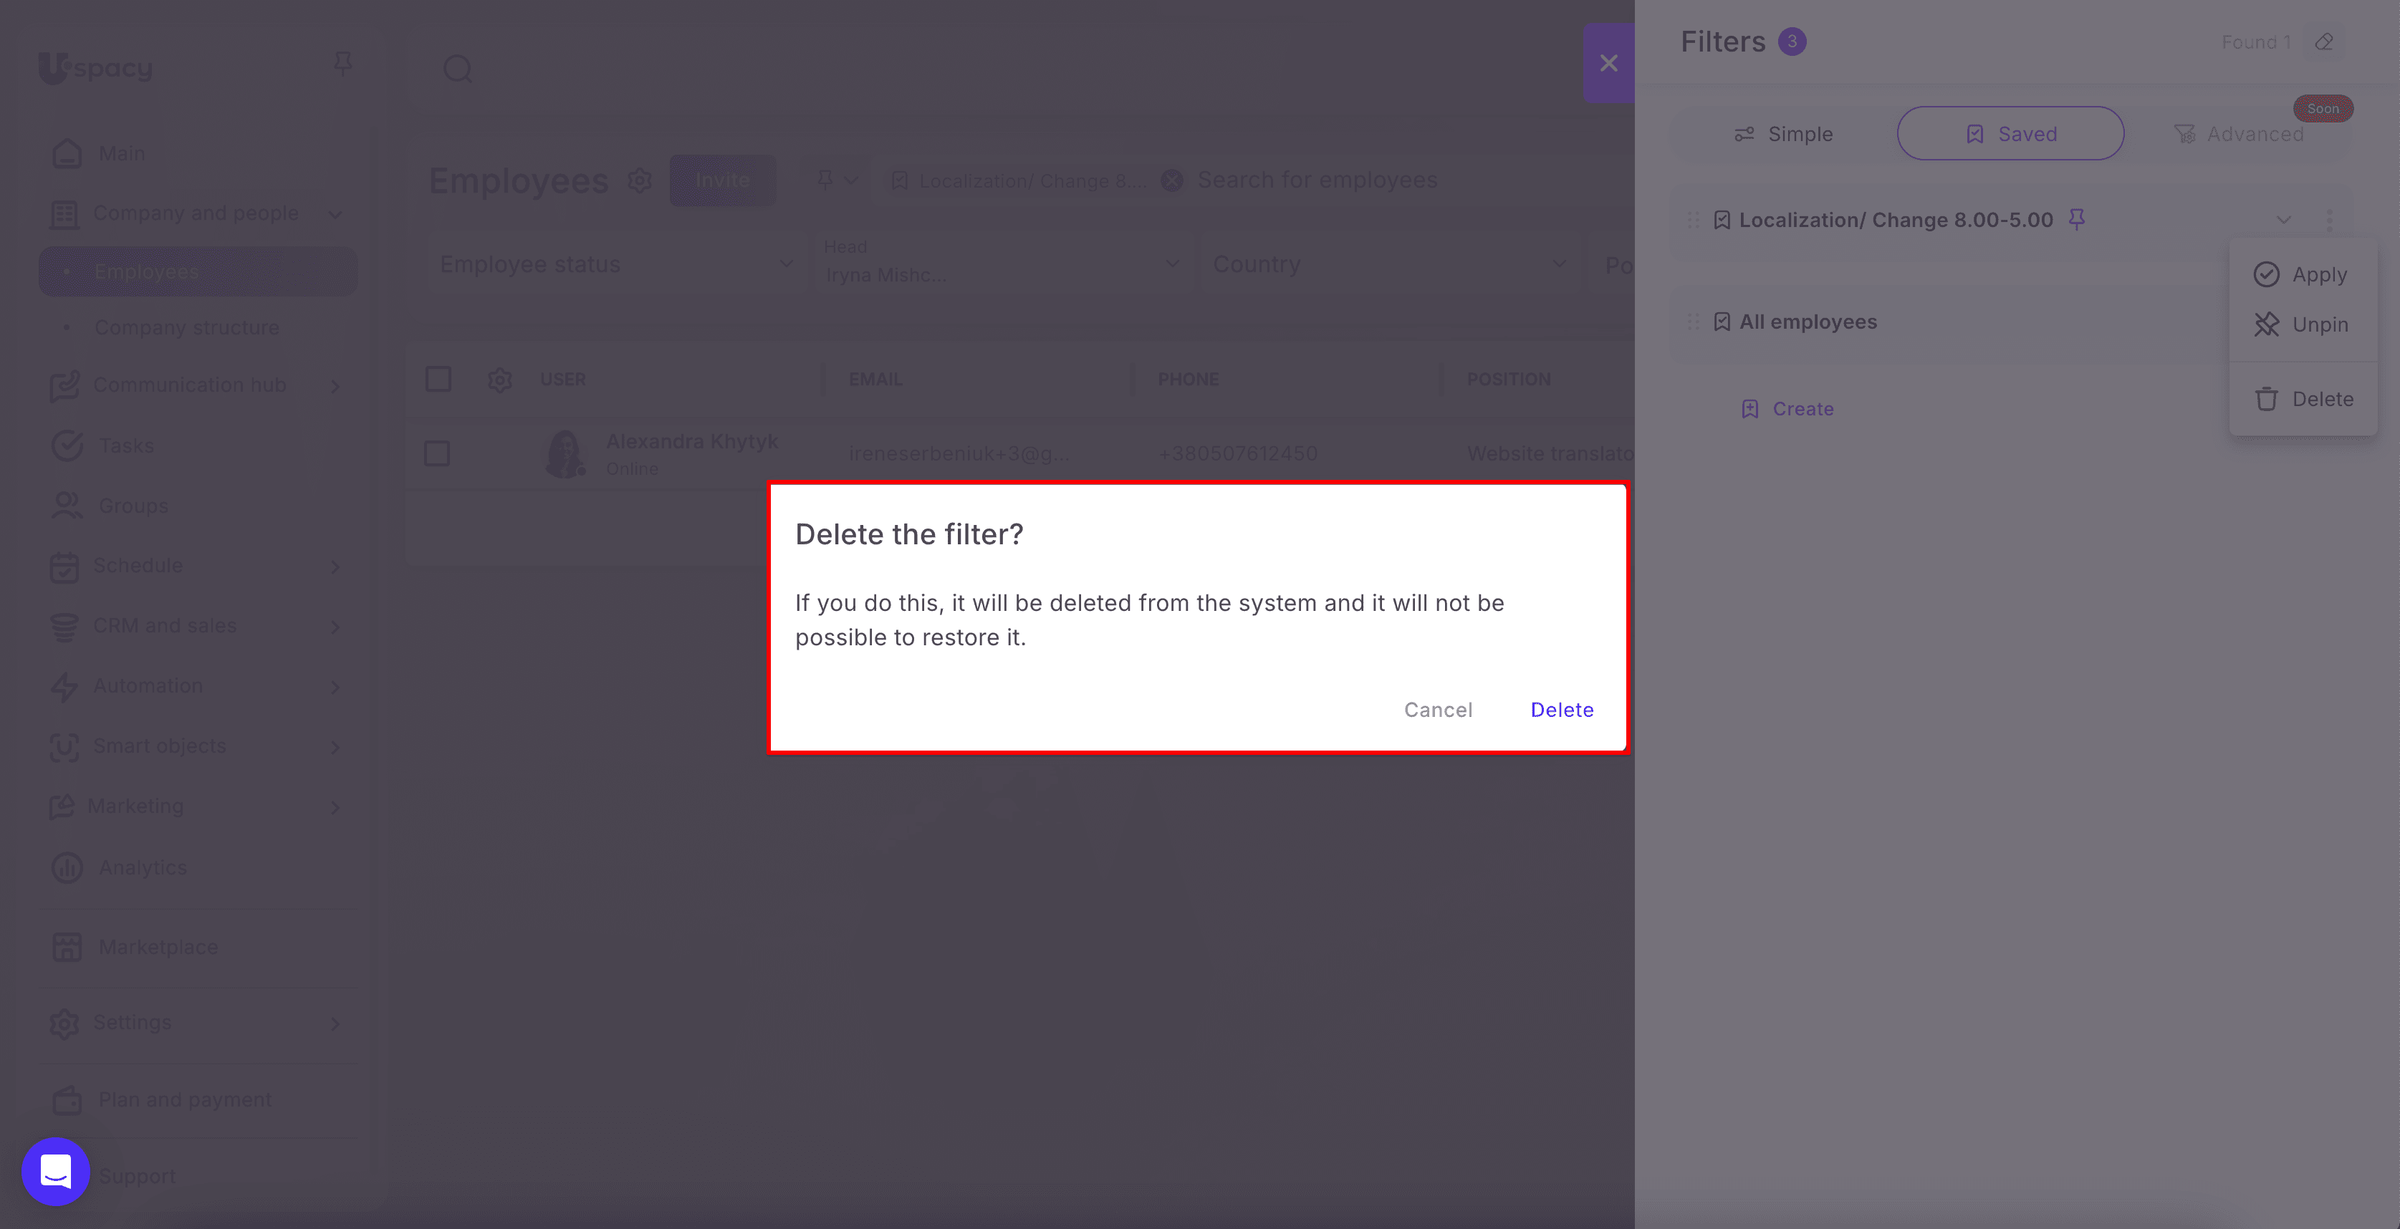This screenshot has height=1229, width=2400.
Task: Click the CRM and sales stack icon
Action: tap(64, 627)
